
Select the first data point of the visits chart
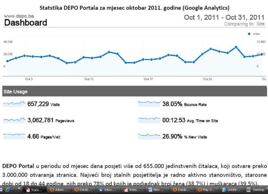8,61
